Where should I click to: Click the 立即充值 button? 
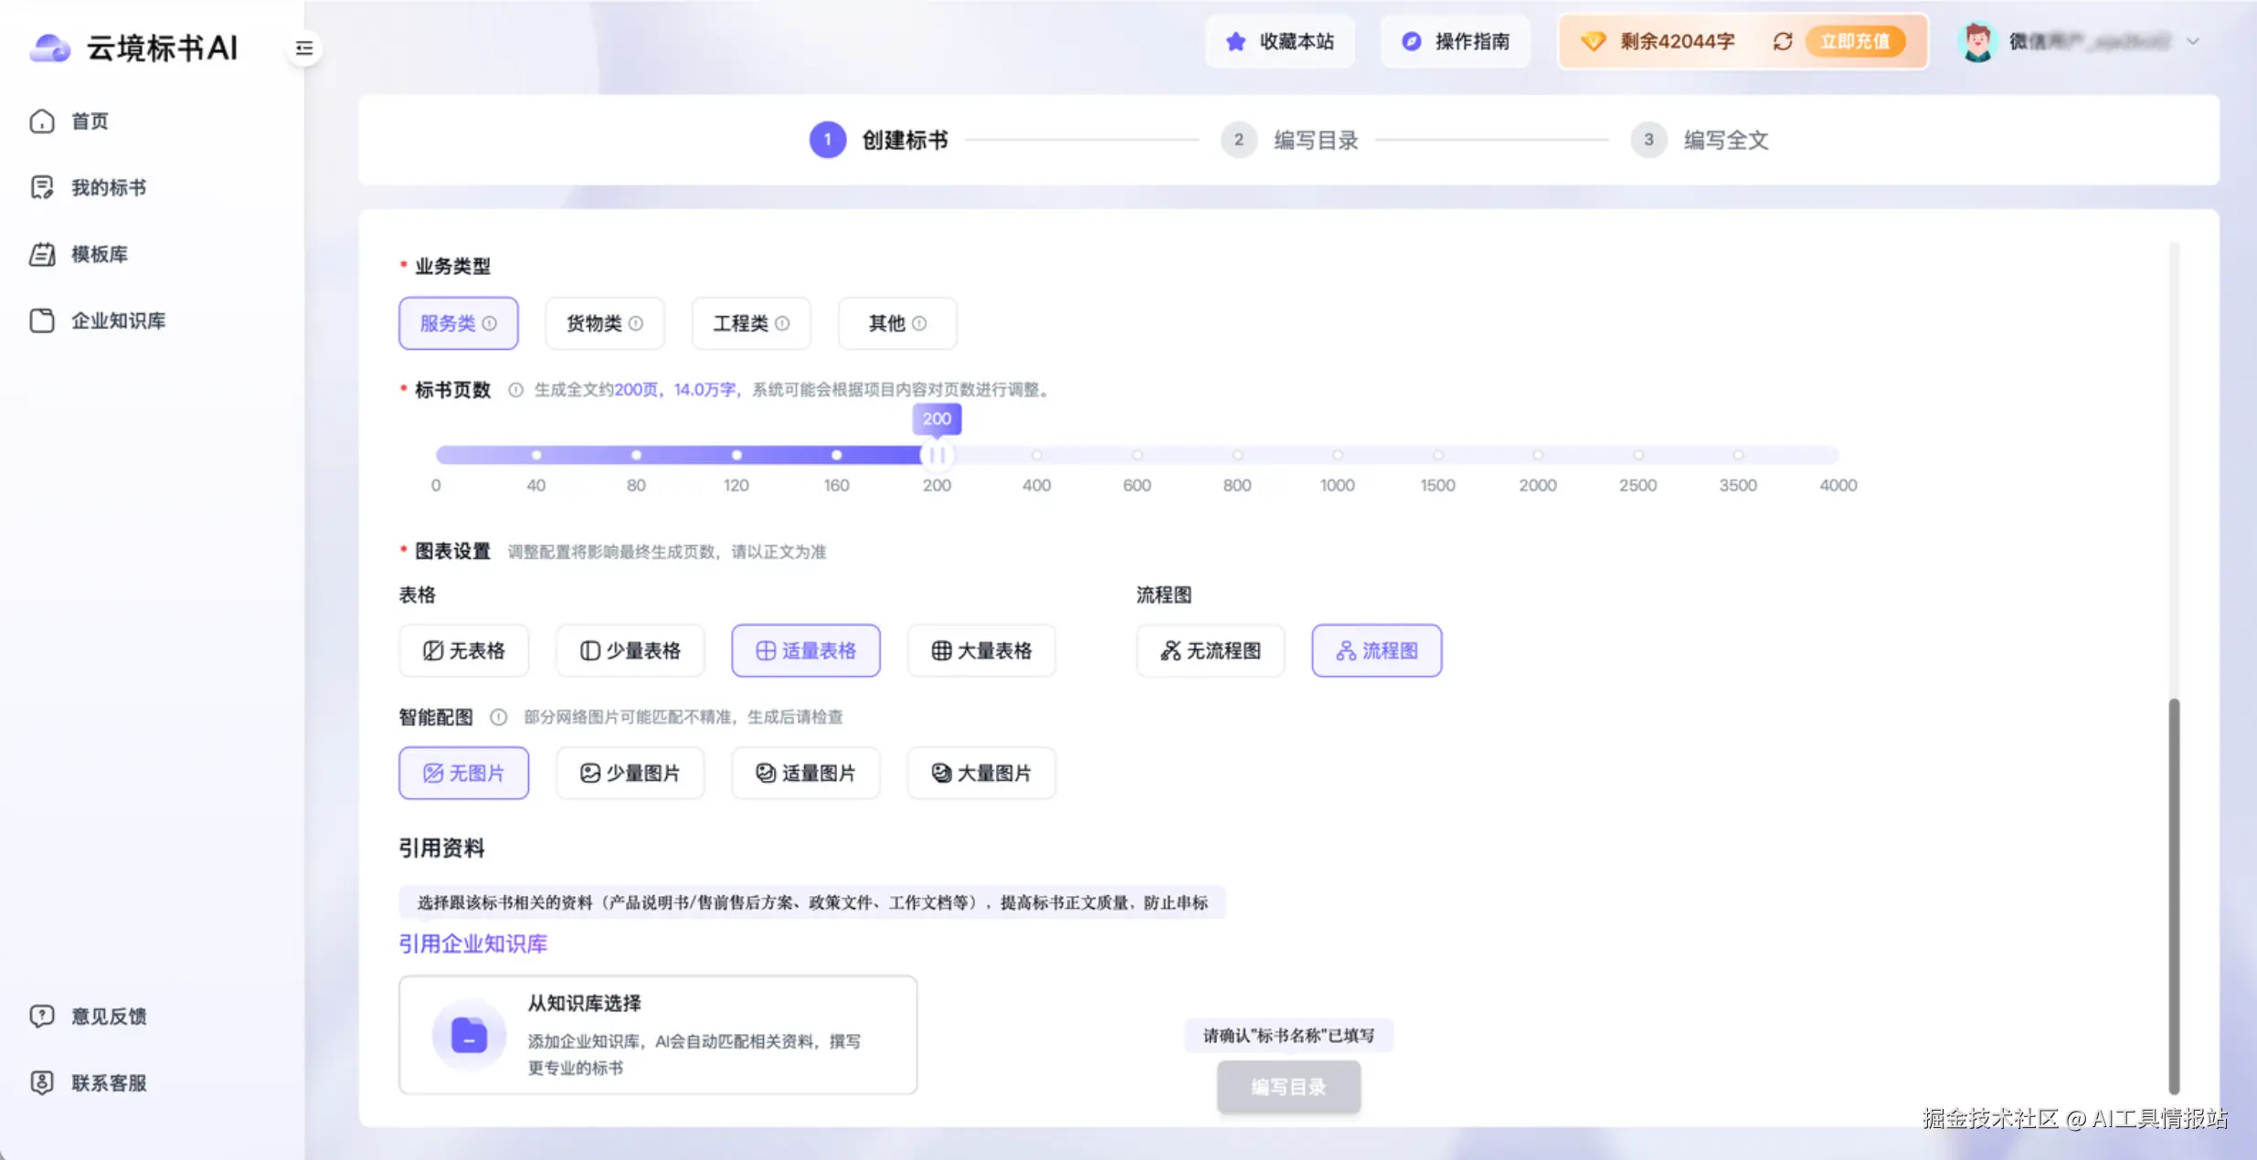1854,42
